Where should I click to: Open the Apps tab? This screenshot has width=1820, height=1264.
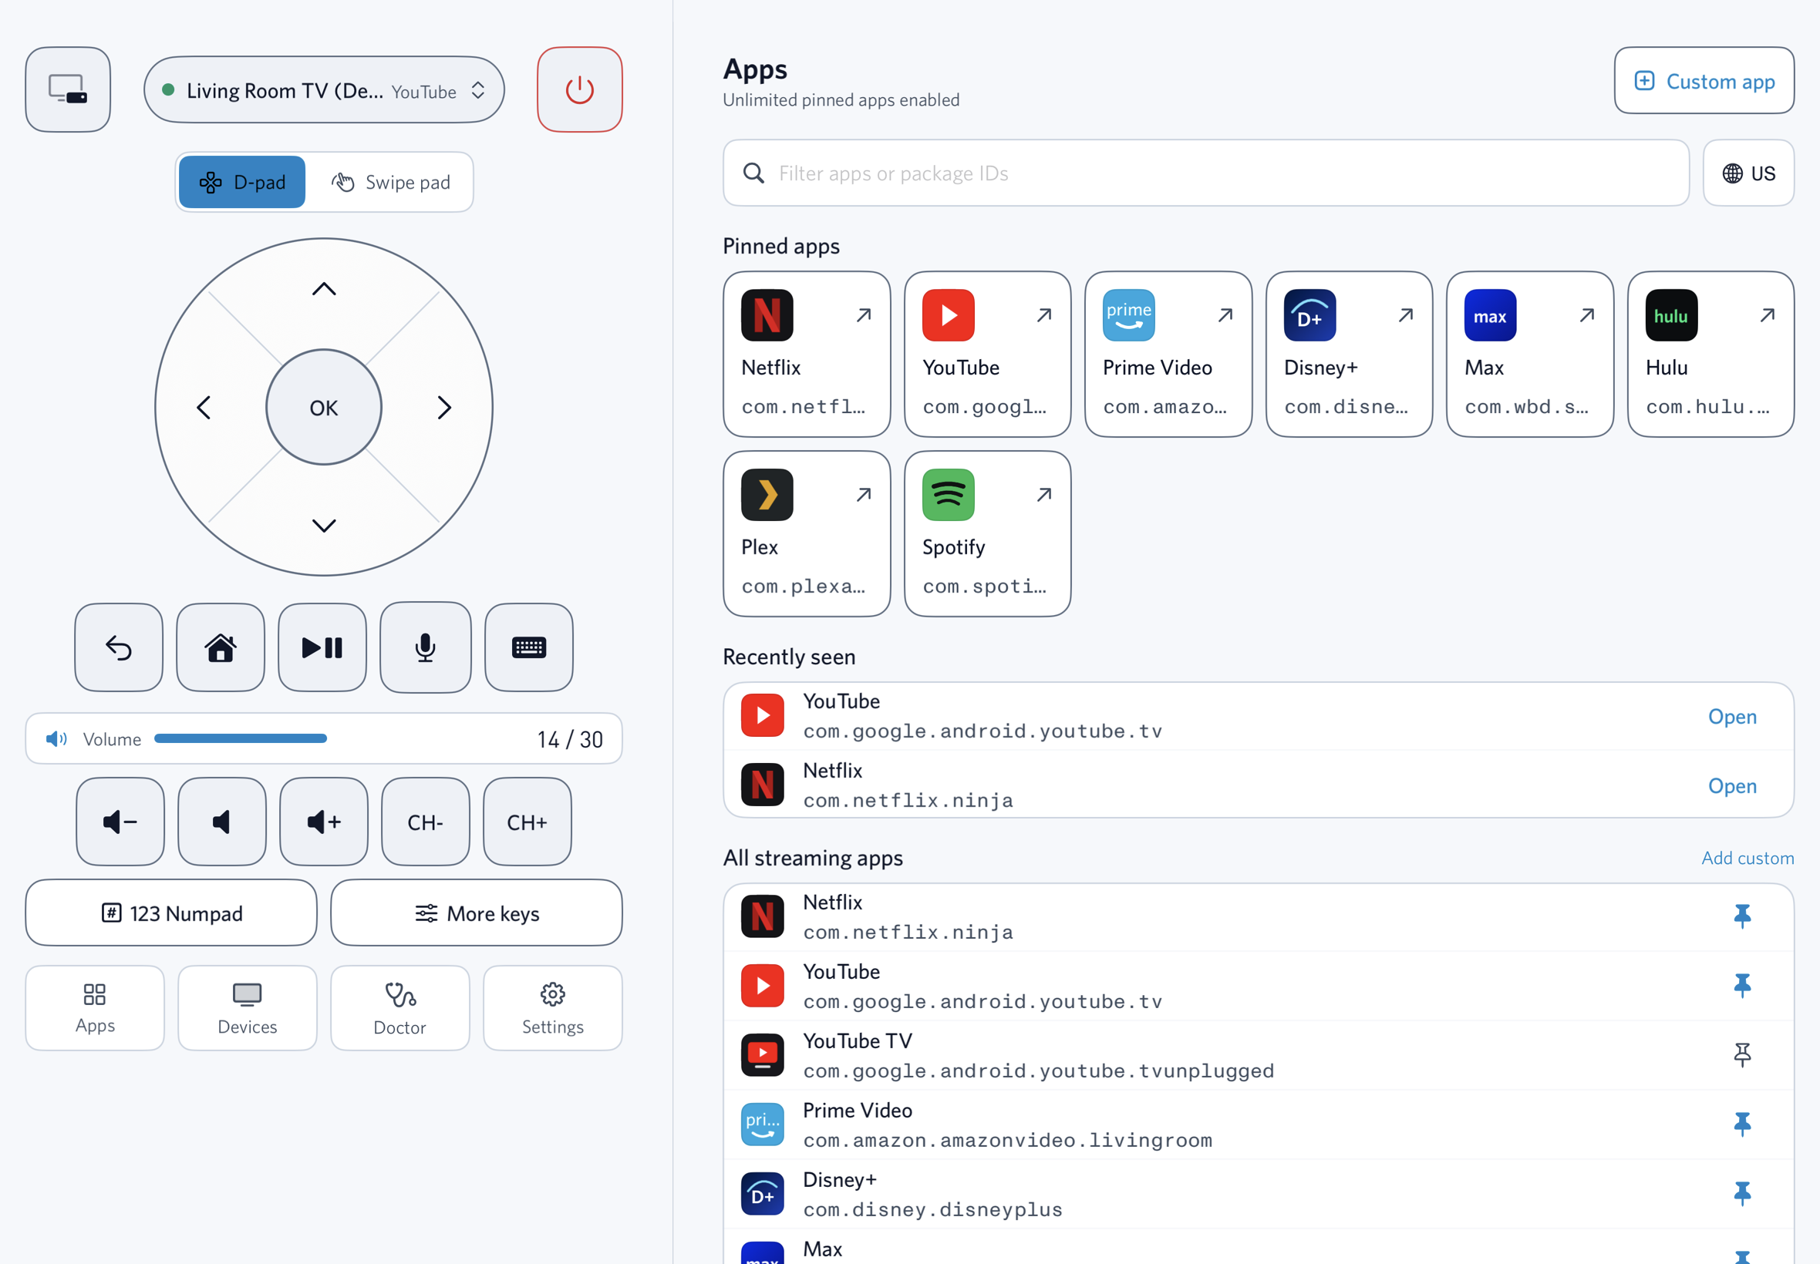[x=95, y=1007]
